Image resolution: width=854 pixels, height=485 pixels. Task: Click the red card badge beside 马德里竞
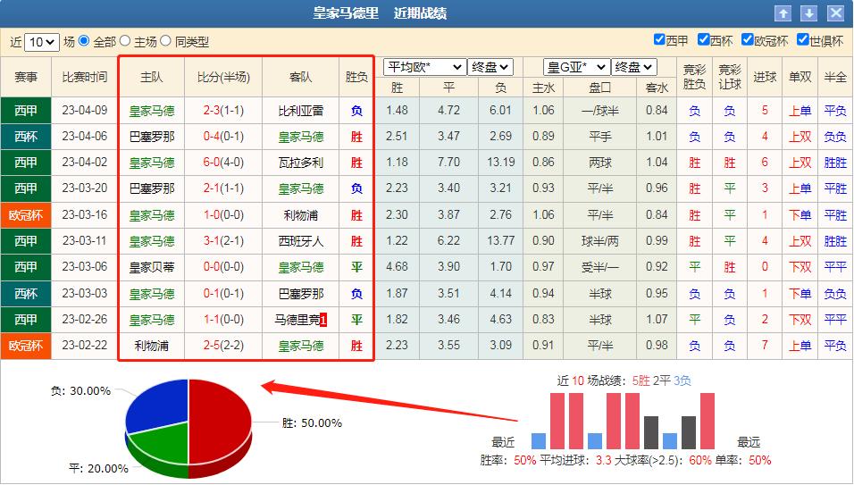pyautogui.click(x=323, y=320)
